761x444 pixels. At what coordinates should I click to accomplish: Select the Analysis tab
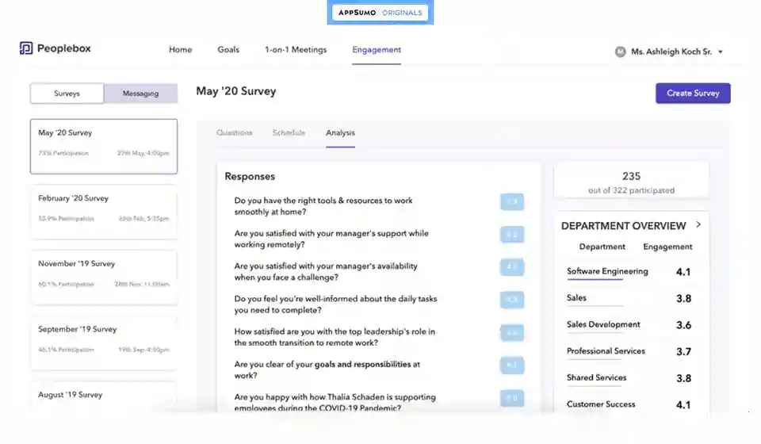point(340,132)
